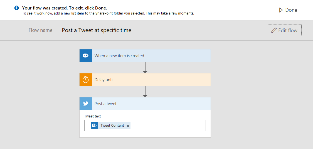Click the Twitter bird icon
313x149 pixels.
[x=86, y=104]
